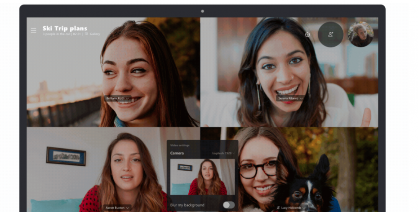Open call settings via the gear icon

307,35
